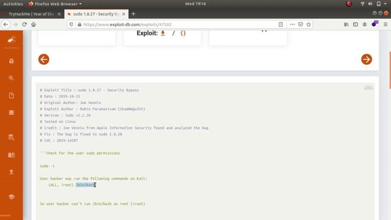This screenshot has height=220, width=391.
Task: Click page vertical scrollbar
Action: click(x=390, y=70)
